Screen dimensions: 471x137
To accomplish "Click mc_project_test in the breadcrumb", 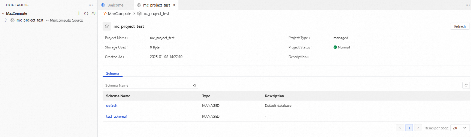I will [156, 13].
